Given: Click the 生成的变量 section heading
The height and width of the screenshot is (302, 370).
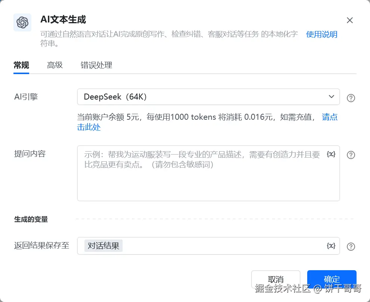Looking at the screenshot, I should [x=31, y=219].
